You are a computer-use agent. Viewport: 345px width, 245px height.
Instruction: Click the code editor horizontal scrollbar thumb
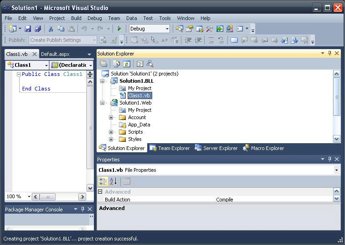[47, 197]
